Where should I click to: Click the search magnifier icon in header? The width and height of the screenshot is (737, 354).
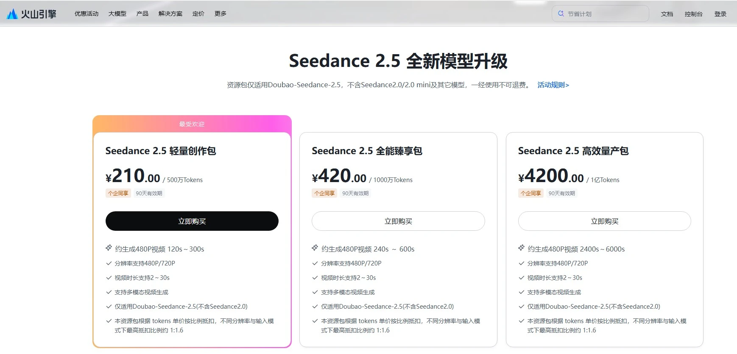[x=561, y=14]
